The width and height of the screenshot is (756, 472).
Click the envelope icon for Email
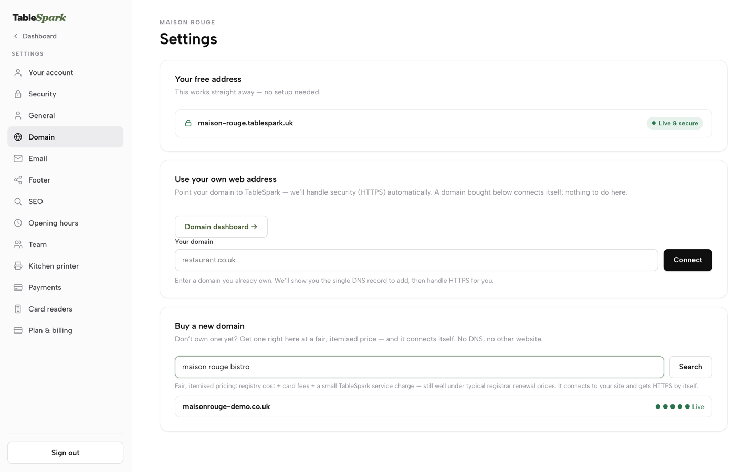[18, 159]
